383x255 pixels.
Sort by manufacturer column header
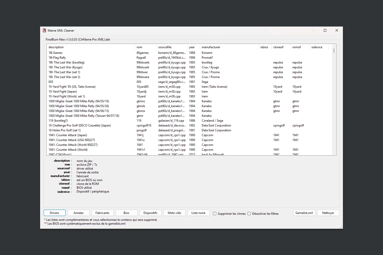click(x=229, y=47)
